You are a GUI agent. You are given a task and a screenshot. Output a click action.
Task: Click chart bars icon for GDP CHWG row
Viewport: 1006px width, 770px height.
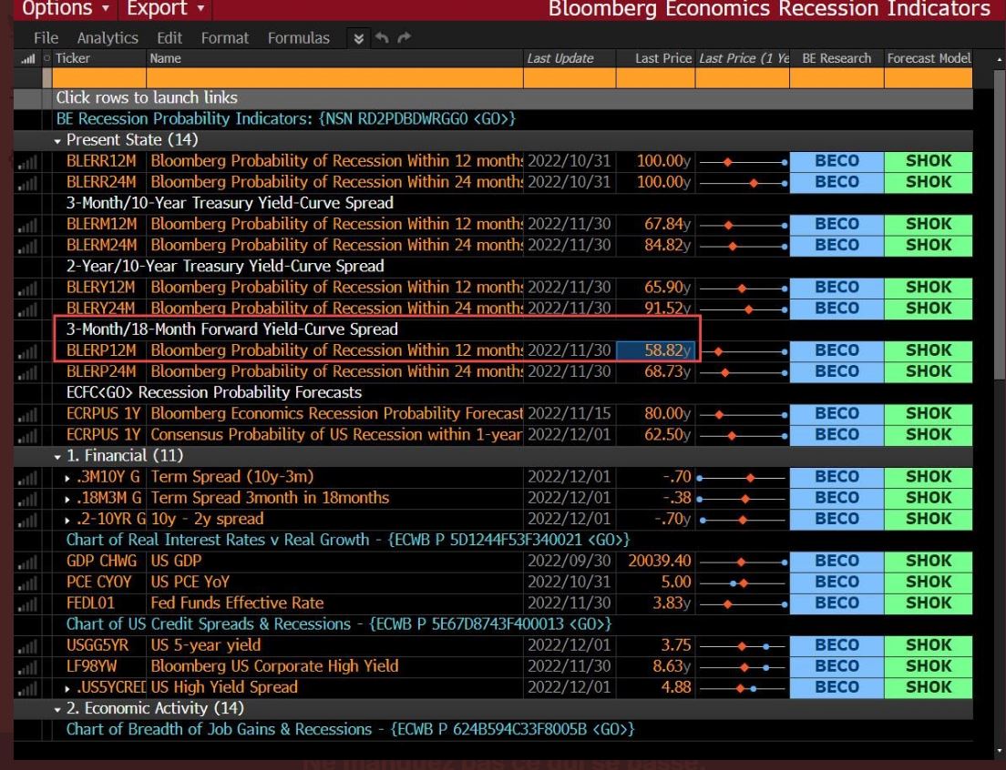tap(27, 562)
